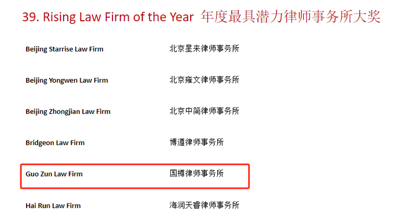This screenshot has width=395, height=222.
Task: Select the Beijing Yongwen Law Firm entry
Action: pos(67,80)
